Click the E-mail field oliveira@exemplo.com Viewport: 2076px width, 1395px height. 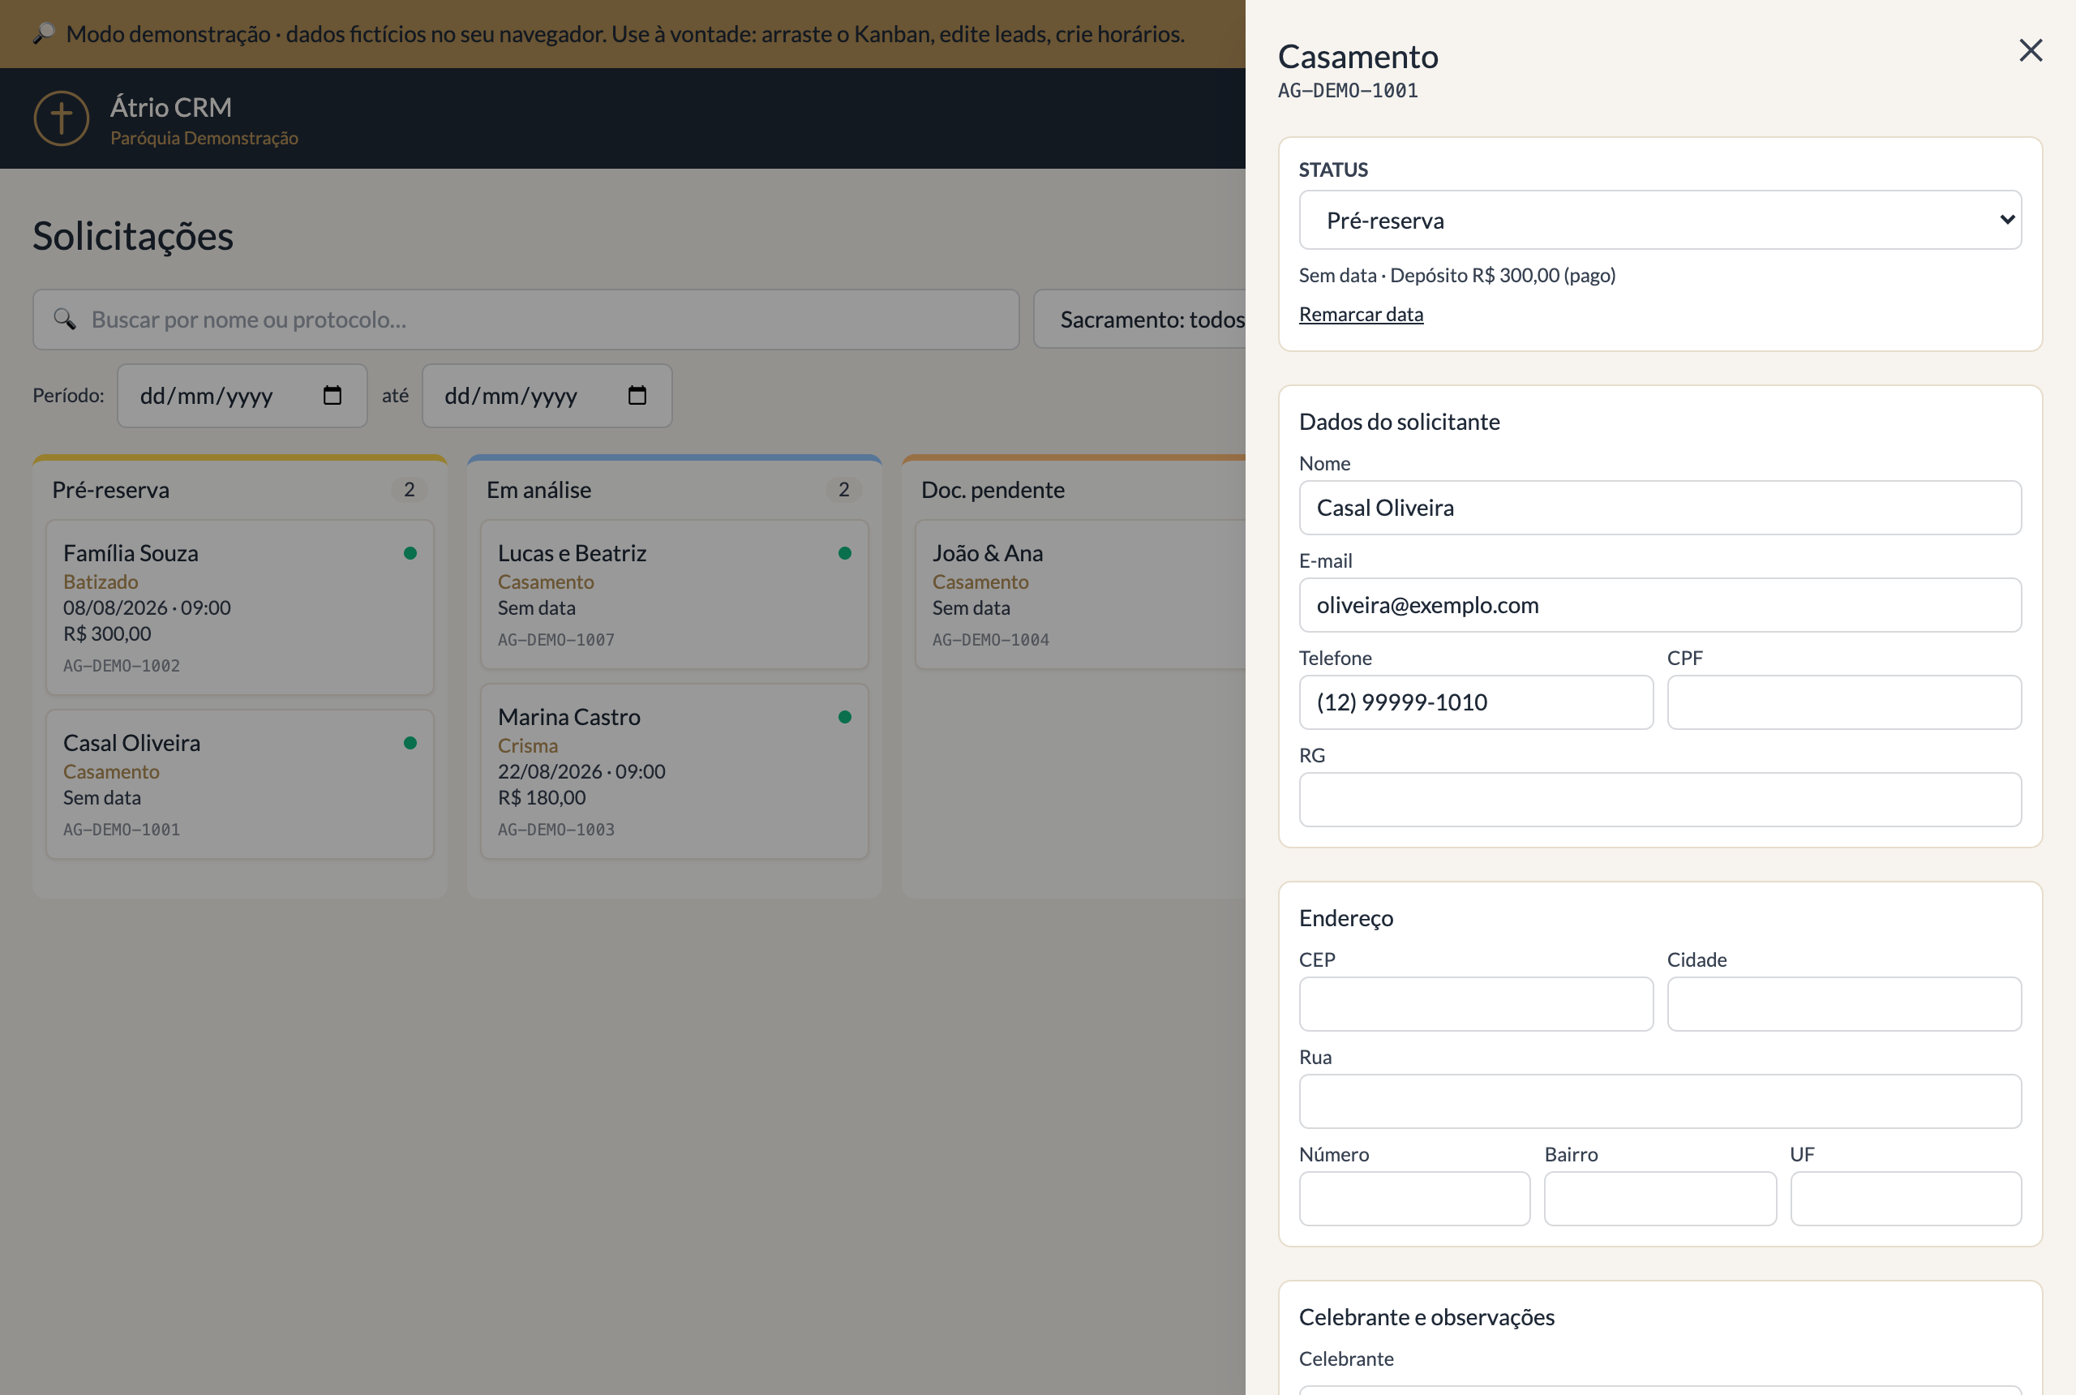click(x=1660, y=605)
